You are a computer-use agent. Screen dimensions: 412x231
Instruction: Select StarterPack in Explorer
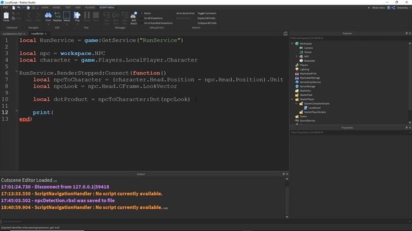306,95
